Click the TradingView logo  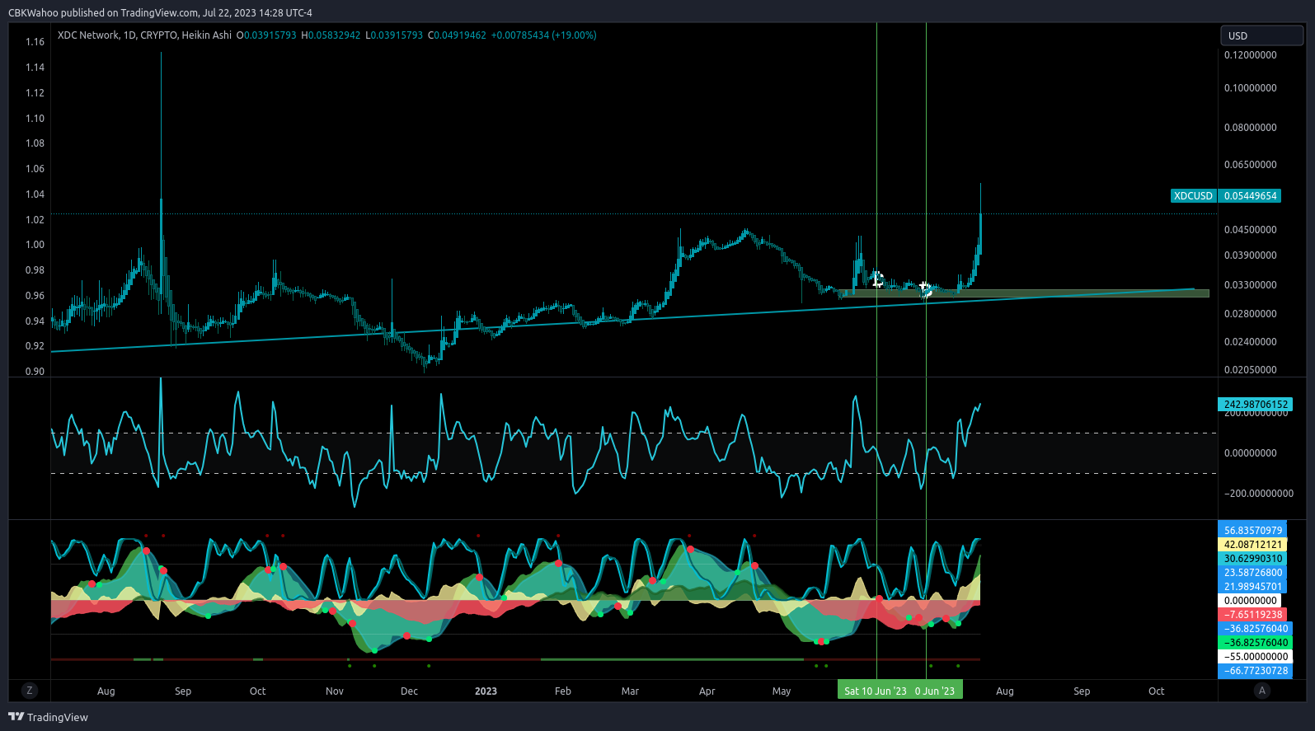(x=48, y=717)
